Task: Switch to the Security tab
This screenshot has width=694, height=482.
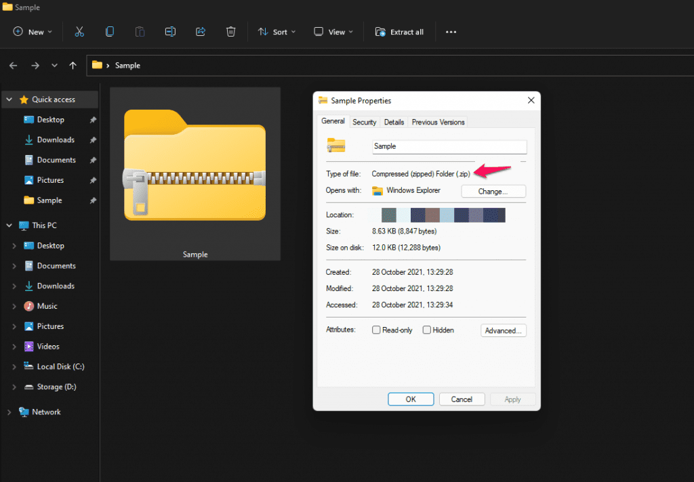Action: (364, 122)
